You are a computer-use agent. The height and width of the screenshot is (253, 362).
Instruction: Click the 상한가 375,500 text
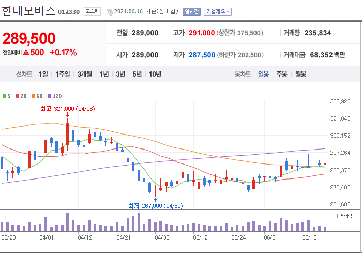coord(239,33)
